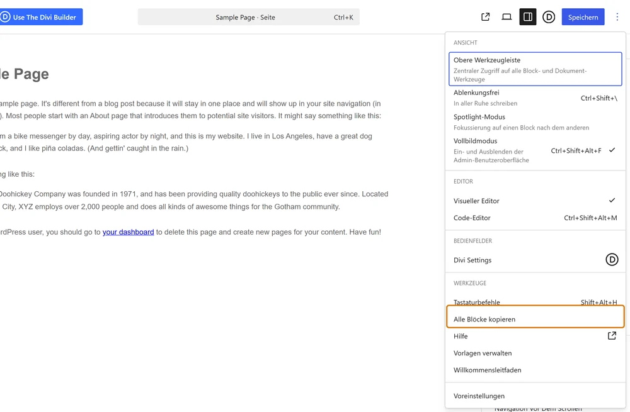Viewport: 630px width, 412px height.
Task: Click external link icon next to Hilfe
Action: 612,336
